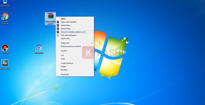Image resolution: width=205 pixels, height=105 pixels.
Task: Select the Google Chrome desktop shortcut
Action: point(5,17)
